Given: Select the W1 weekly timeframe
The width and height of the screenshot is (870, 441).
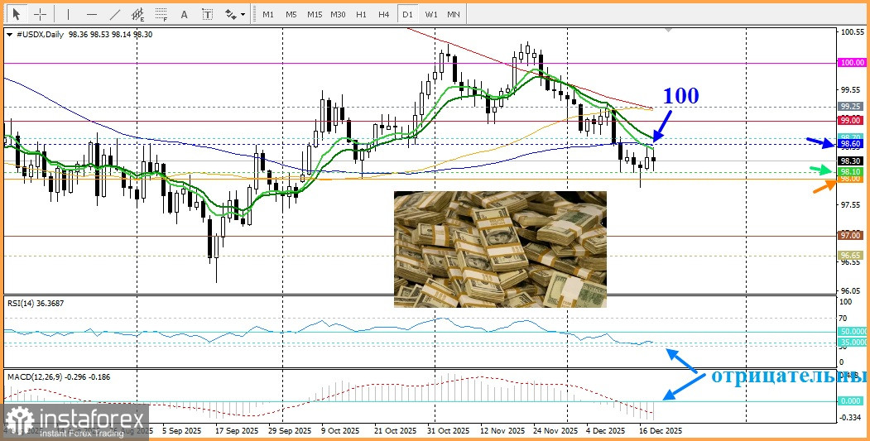Looking at the screenshot, I should click(x=431, y=14).
